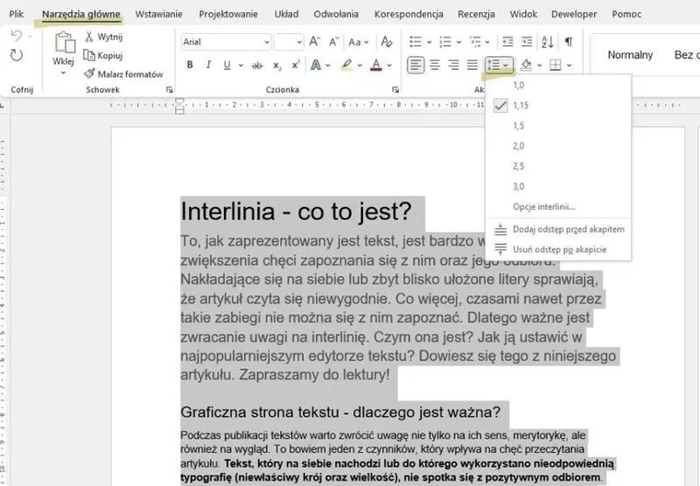Open Opcje interlinii options
The image size is (700, 486).
[558, 207]
